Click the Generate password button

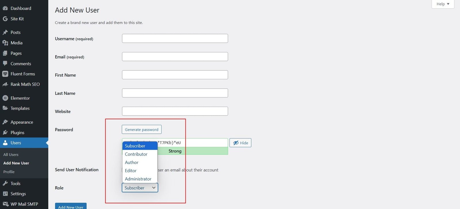coord(141,130)
